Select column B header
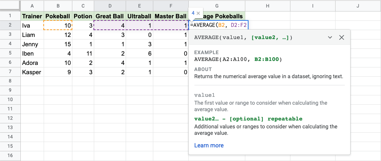This screenshot has height=161, width=381. coord(57,6)
